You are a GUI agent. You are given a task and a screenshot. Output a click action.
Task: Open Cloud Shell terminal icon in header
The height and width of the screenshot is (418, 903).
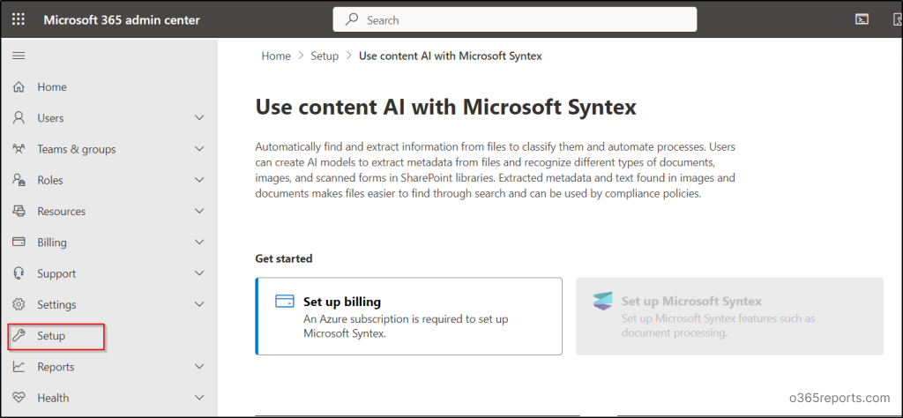(x=862, y=19)
